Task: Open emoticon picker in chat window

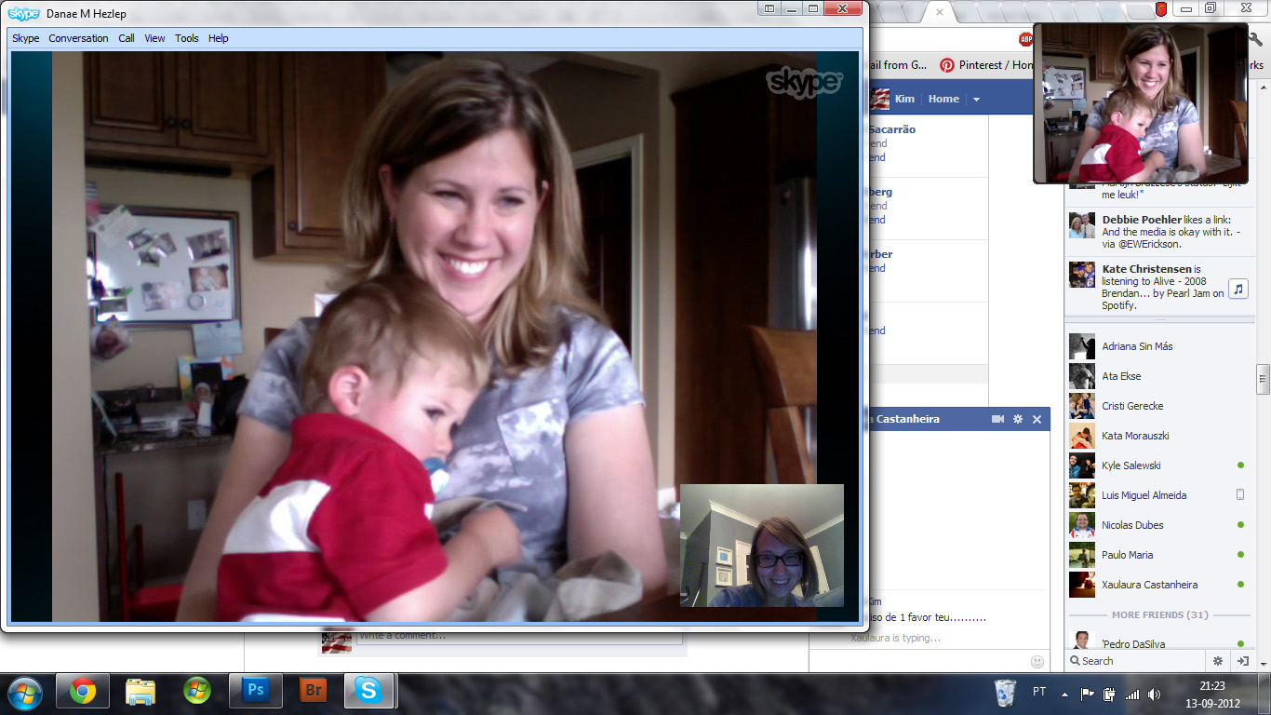Action: pyautogui.click(x=1037, y=662)
